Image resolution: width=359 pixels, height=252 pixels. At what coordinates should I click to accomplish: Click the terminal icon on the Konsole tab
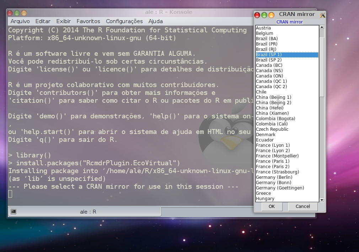pos(13,211)
